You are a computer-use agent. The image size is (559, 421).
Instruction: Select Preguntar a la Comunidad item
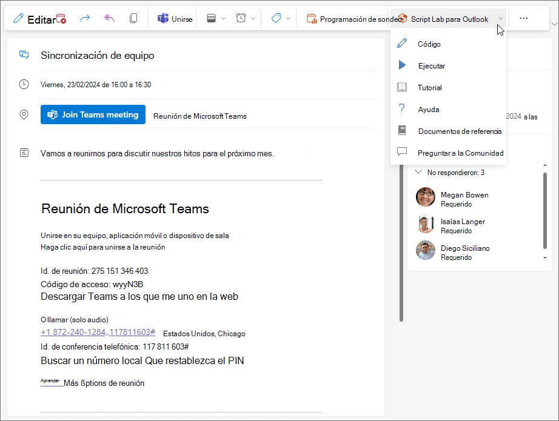pyautogui.click(x=448, y=153)
